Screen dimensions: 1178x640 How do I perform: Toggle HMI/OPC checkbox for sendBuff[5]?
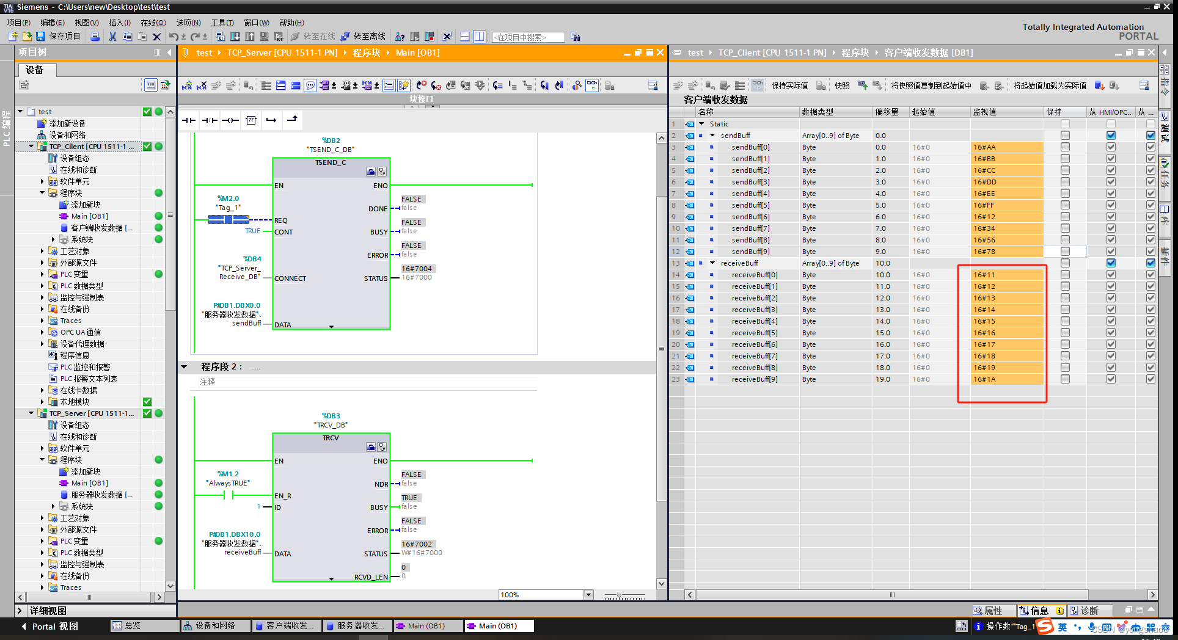tap(1111, 205)
